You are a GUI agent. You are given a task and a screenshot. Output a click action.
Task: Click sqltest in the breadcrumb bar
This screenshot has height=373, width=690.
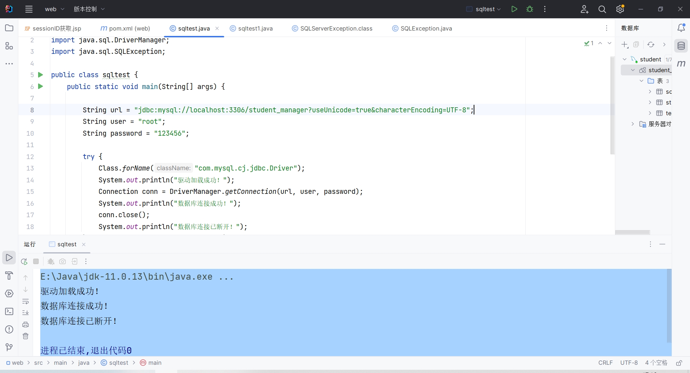(x=115, y=363)
